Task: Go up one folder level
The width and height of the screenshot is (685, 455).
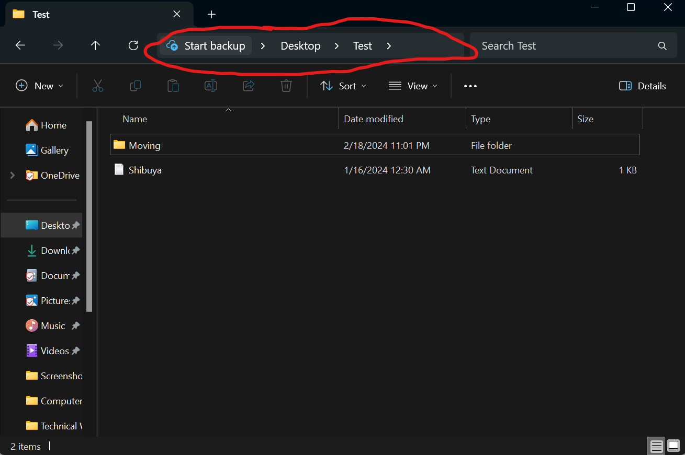Action: point(95,45)
